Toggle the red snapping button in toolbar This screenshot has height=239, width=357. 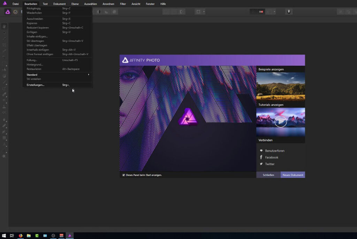point(261,12)
